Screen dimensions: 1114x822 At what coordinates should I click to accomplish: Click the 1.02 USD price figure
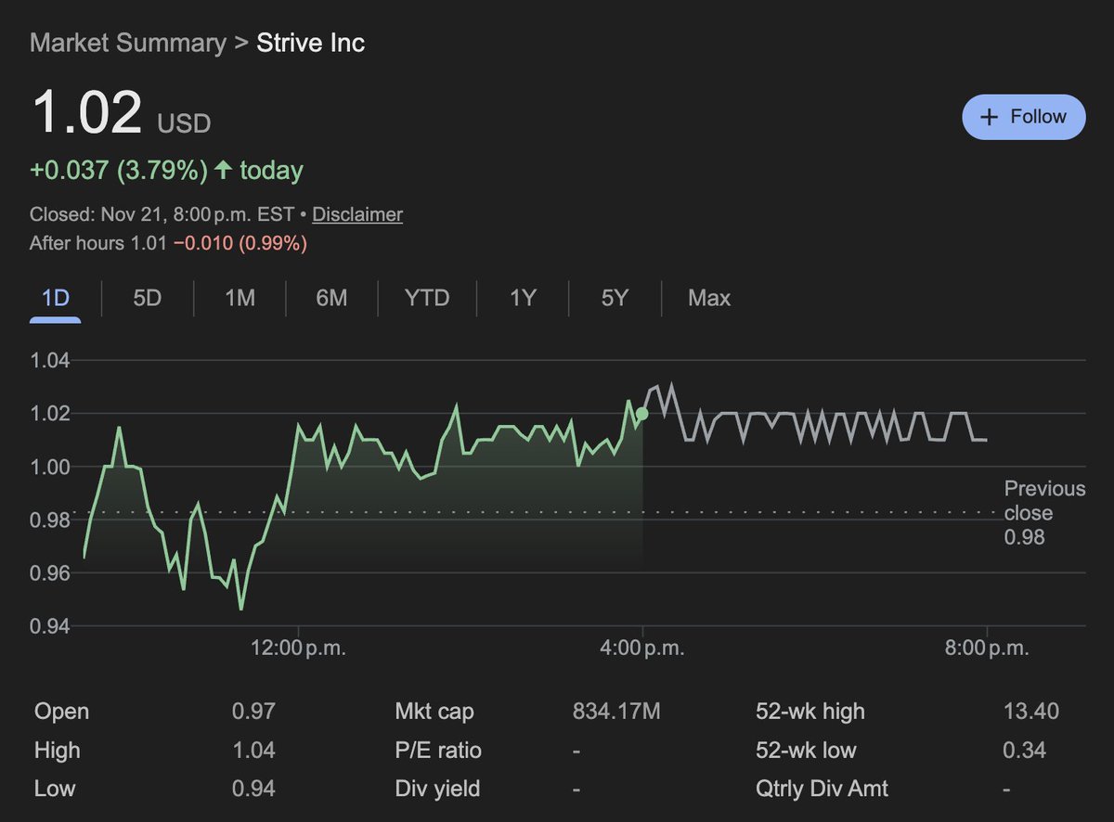[x=121, y=114]
